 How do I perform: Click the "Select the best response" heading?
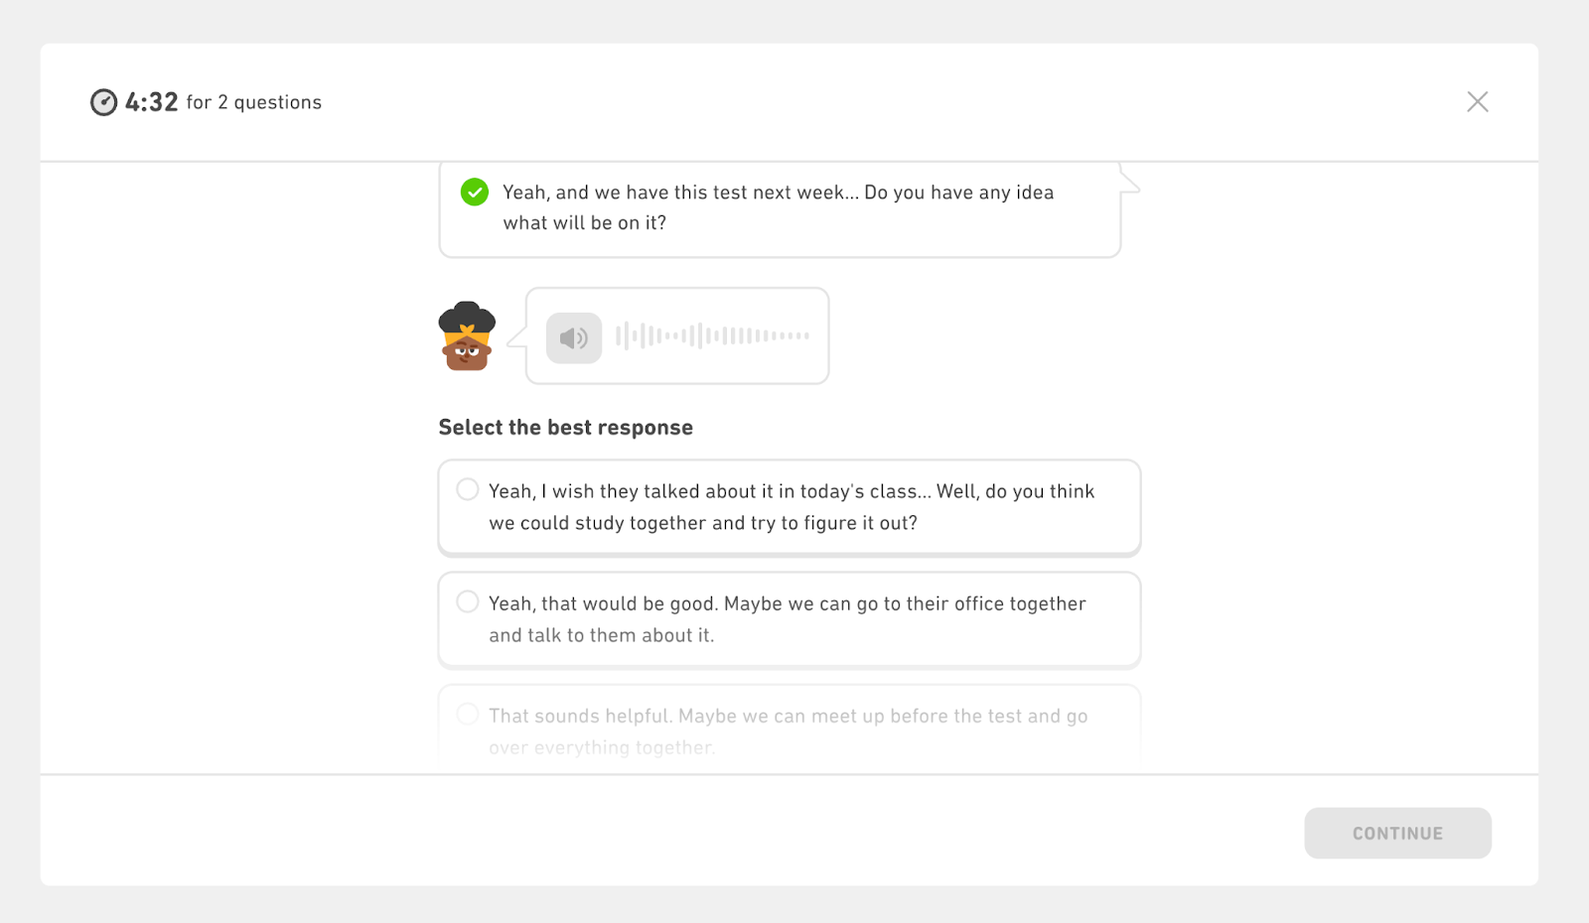(566, 428)
